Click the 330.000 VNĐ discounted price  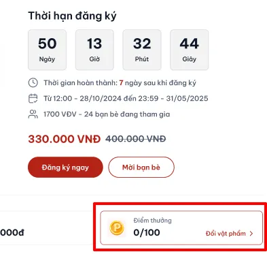pyautogui.click(x=65, y=139)
